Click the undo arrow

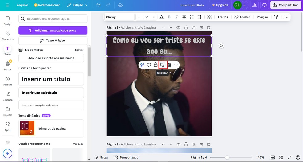(x=98, y=5)
